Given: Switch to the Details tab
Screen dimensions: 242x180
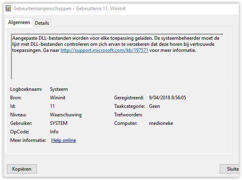Looking at the screenshot, I should [42, 23].
